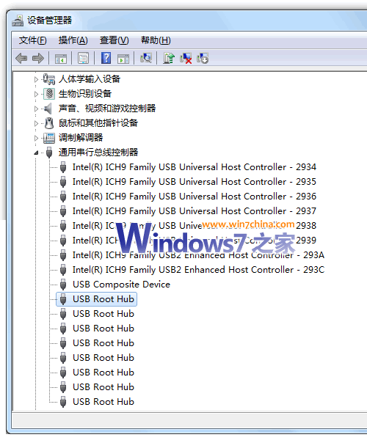Image resolution: width=367 pixels, height=440 pixels.
Task: Collapse the 通用串行总线控制器 category
Action: coord(36,153)
